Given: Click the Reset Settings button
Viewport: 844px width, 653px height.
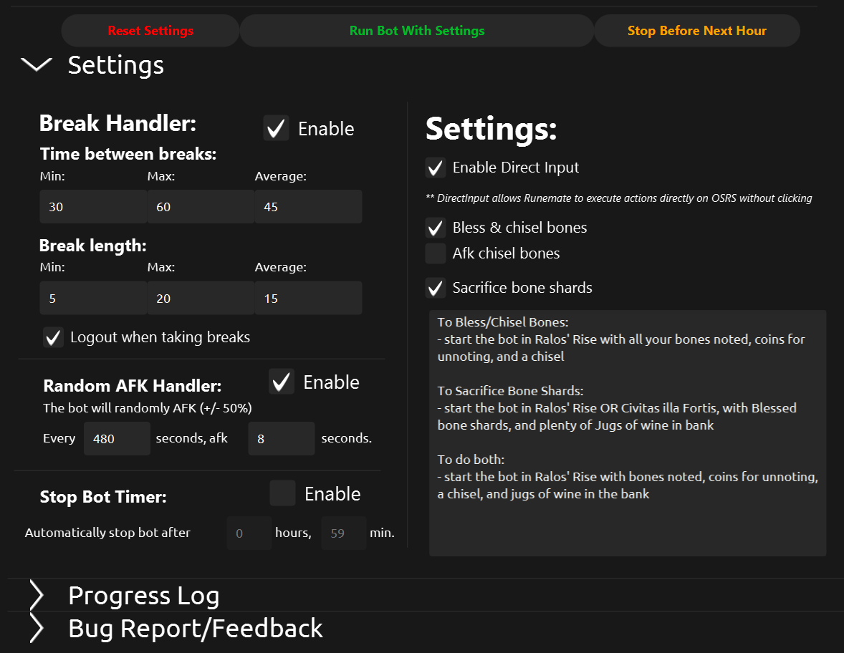Looking at the screenshot, I should tap(150, 31).
